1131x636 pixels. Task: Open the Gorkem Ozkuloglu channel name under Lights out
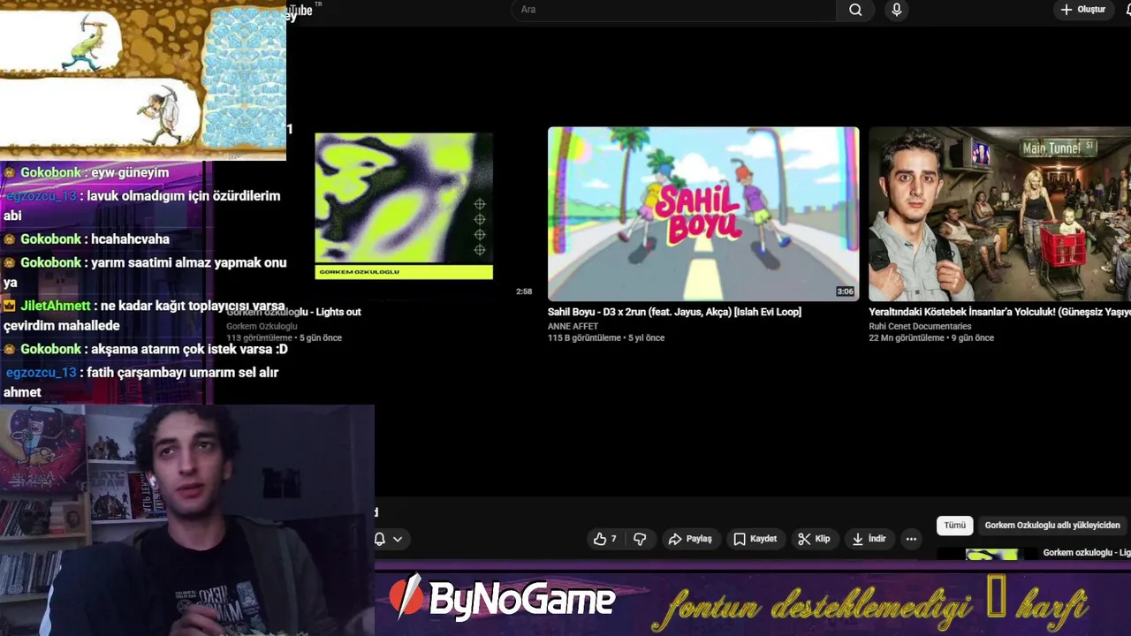[262, 326]
